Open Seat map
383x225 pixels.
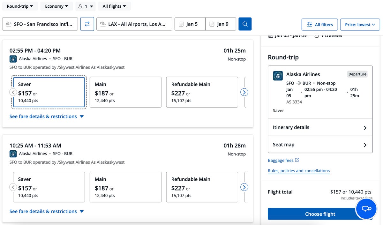[320, 145]
